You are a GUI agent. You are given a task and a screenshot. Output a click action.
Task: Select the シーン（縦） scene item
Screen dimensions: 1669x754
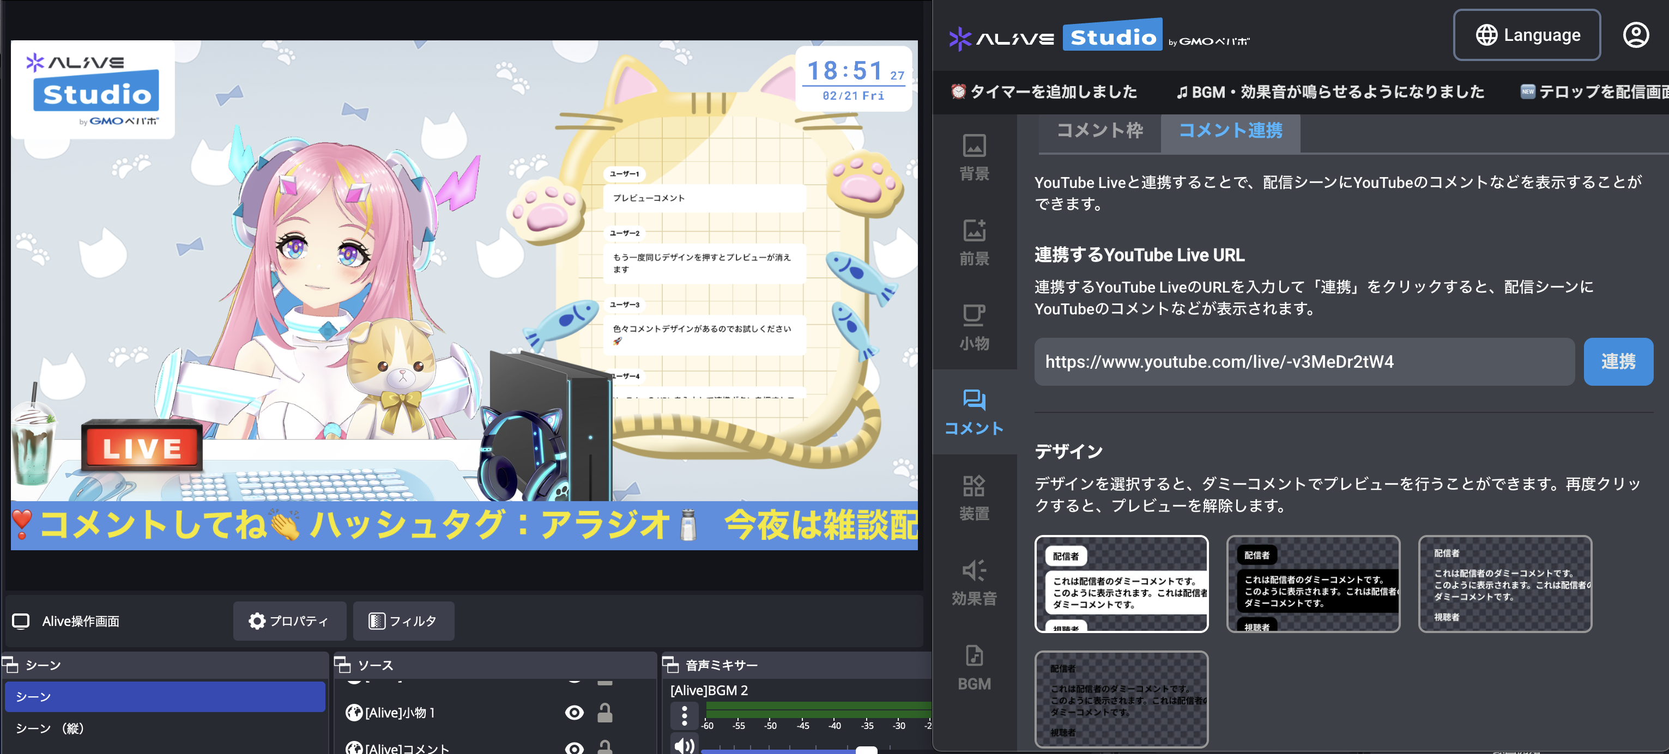click(165, 728)
